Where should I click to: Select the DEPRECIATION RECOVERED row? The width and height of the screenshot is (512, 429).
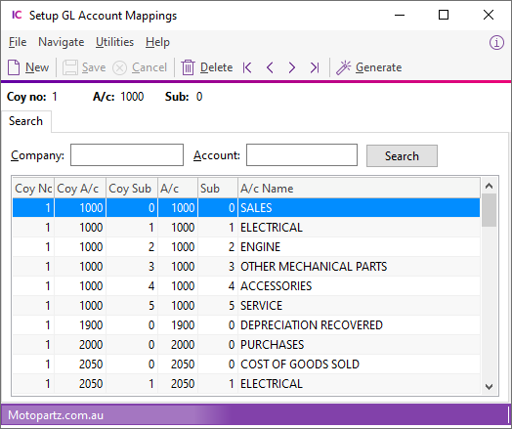click(x=246, y=325)
